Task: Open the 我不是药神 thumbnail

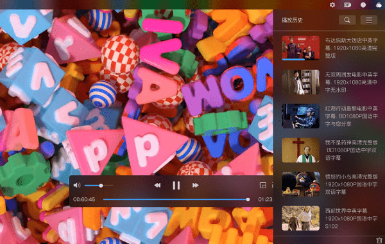Action: coord(300,150)
